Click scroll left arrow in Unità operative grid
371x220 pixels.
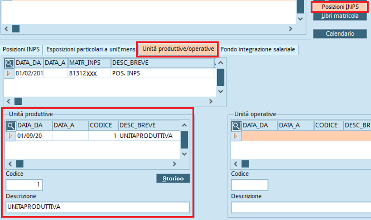point(236,164)
